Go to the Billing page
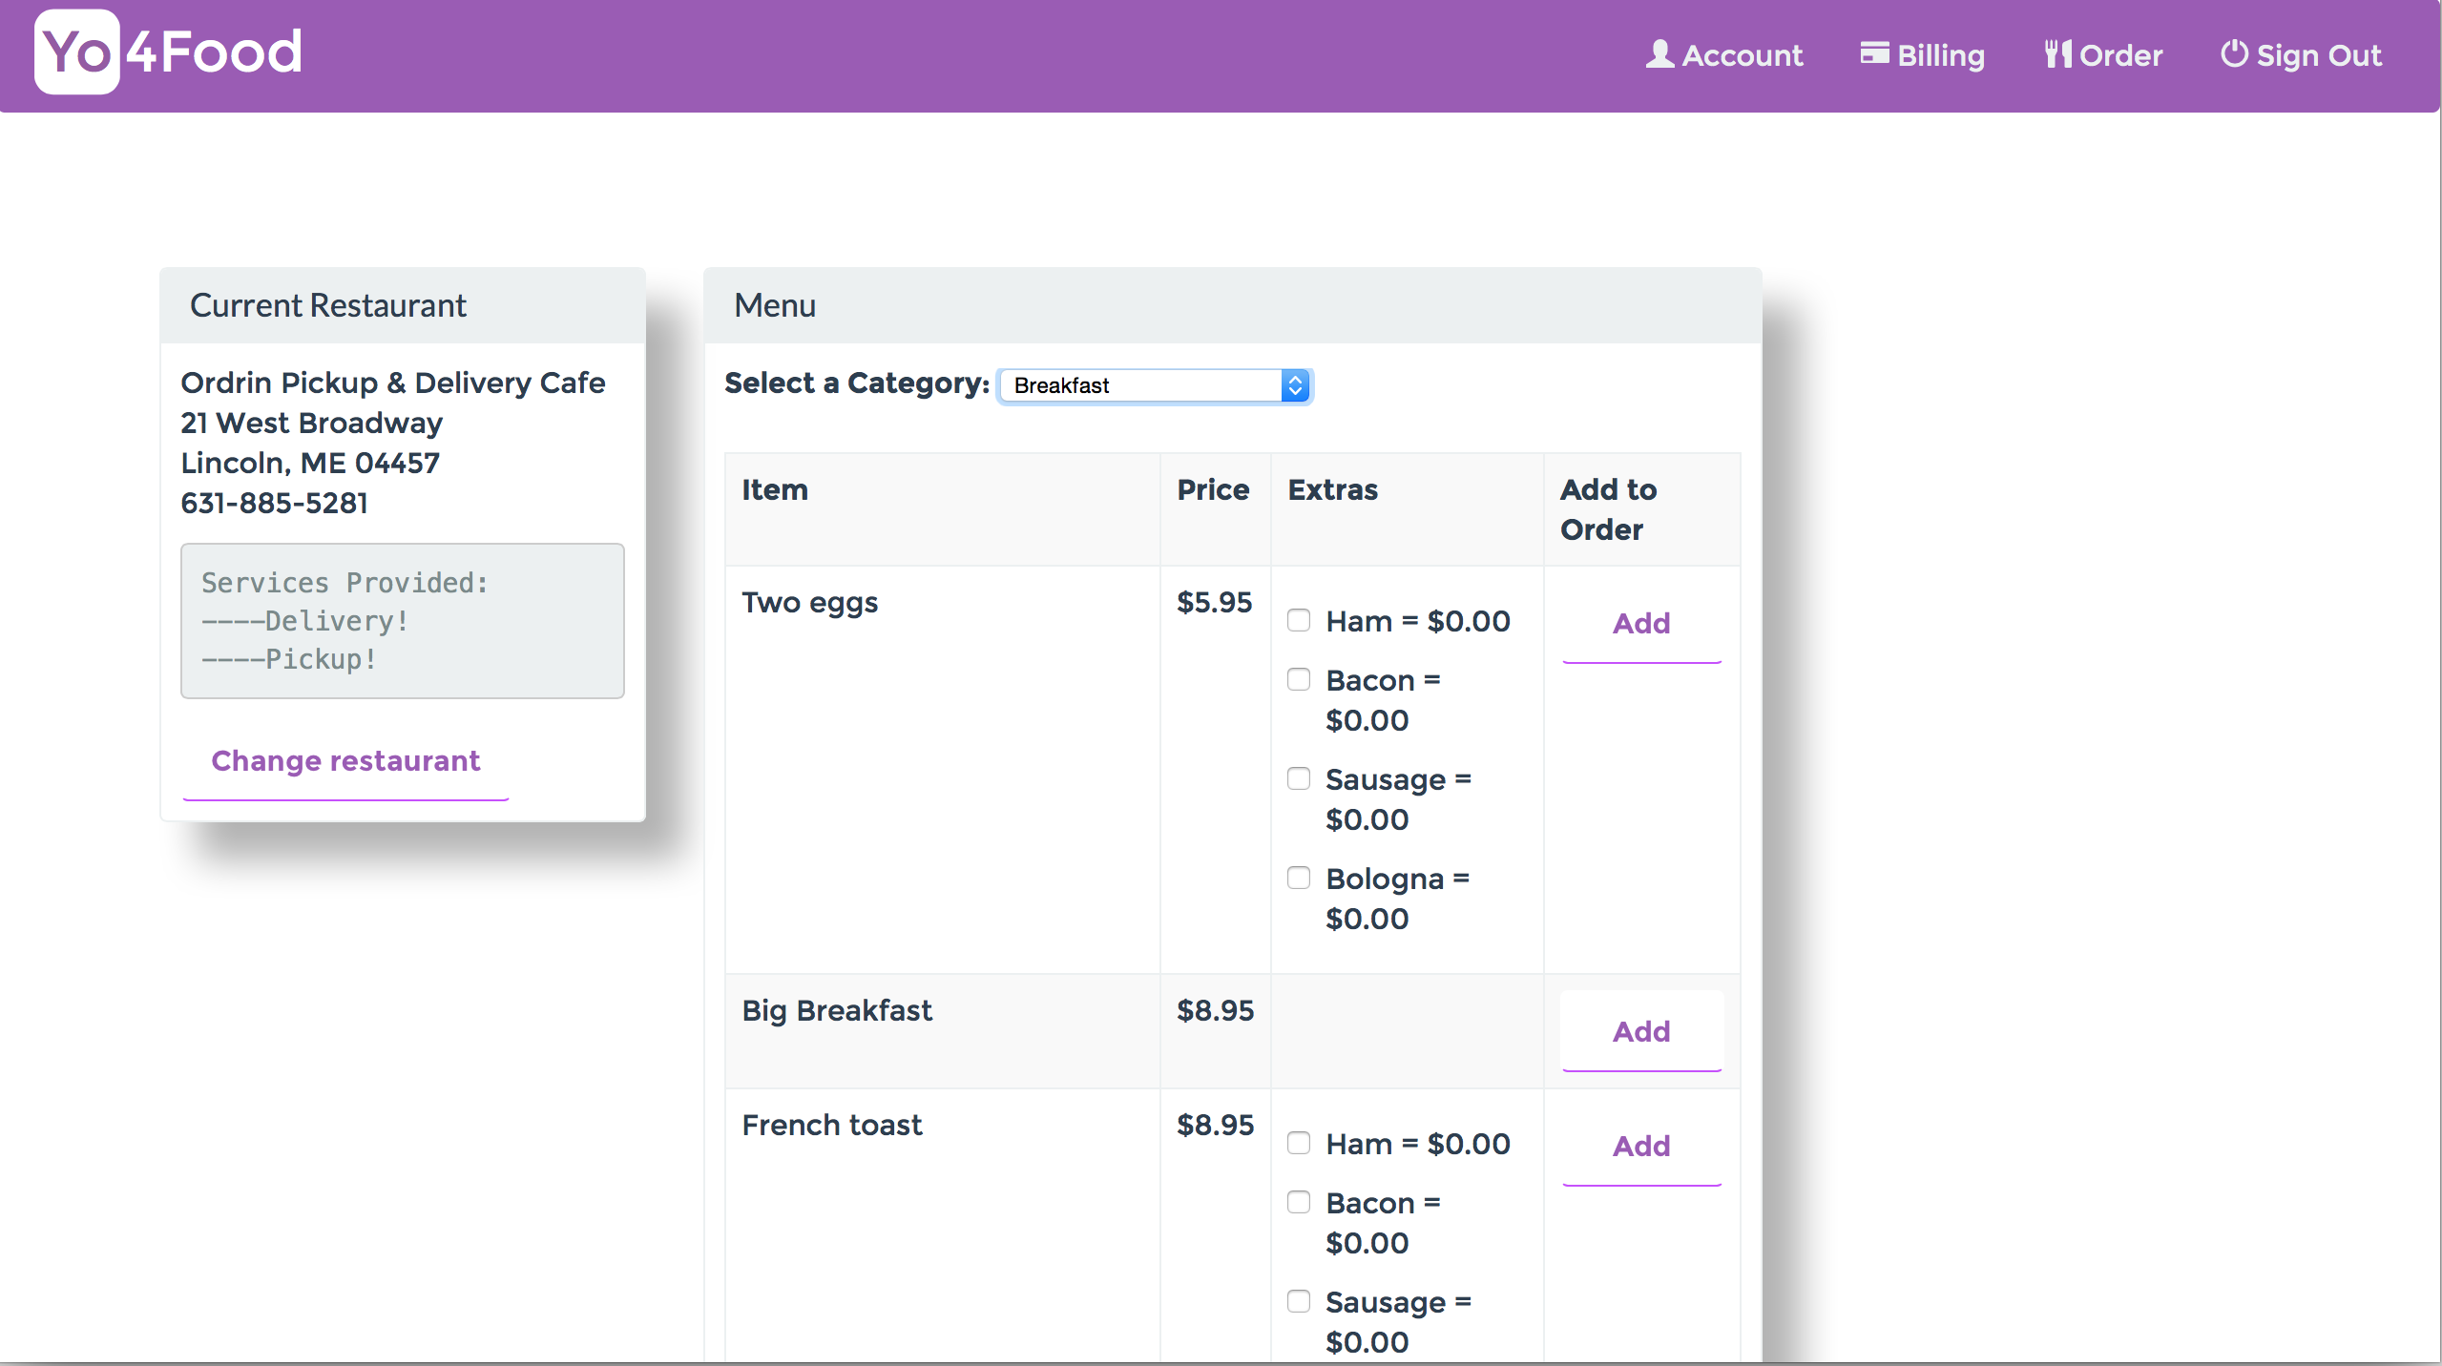The height and width of the screenshot is (1366, 2442). pyautogui.click(x=1939, y=55)
